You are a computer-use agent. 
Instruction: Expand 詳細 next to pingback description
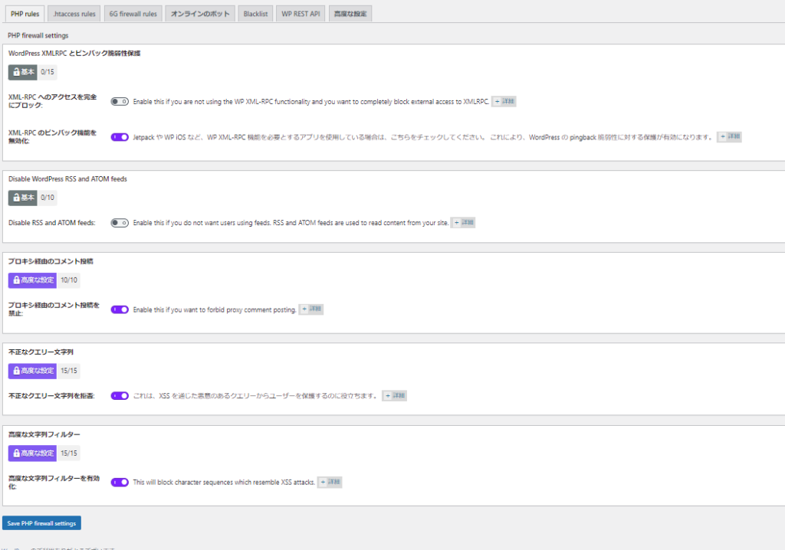pyautogui.click(x=729, y=137)
